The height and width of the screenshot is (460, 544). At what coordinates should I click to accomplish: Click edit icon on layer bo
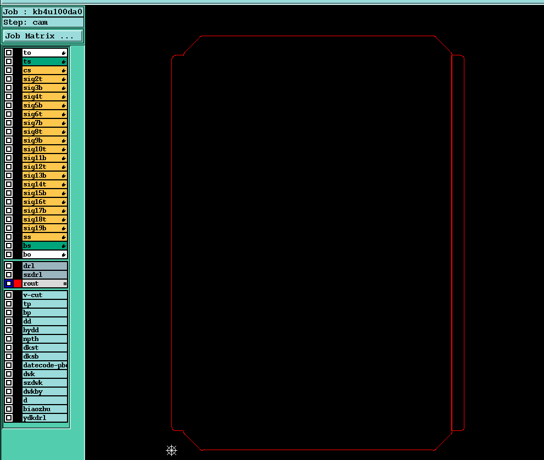[x=64, y=254]
